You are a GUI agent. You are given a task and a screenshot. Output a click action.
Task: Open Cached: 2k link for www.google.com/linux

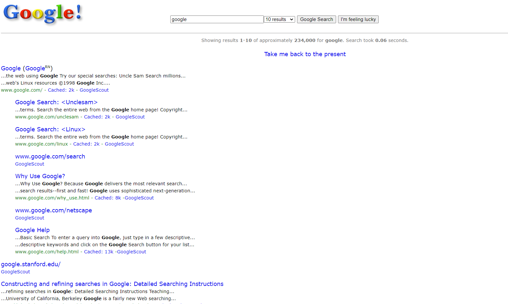pyautogui.click(x=86, y=144)
